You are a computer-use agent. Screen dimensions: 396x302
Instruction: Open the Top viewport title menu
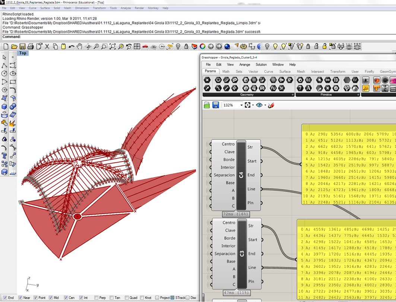pyautogui.click(x=23, y=53)
